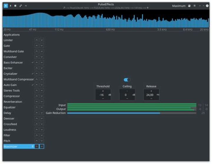
Task: Move Convolver up with its arrow
Action: click(37, 57)
